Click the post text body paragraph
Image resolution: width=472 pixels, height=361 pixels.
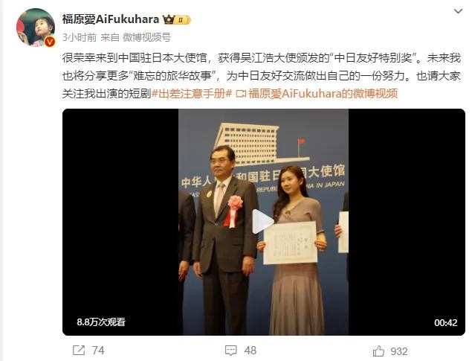[262, 76]
